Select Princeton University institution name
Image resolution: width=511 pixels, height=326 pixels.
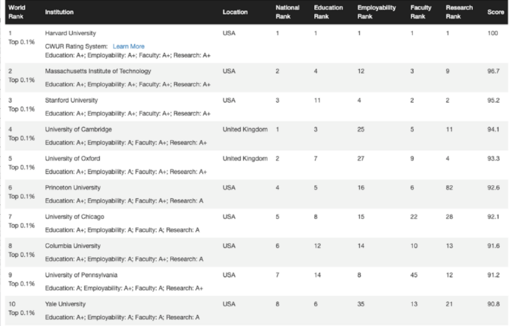73,188
